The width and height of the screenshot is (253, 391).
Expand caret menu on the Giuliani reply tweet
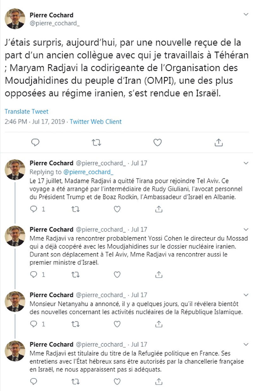pos(246,163)
